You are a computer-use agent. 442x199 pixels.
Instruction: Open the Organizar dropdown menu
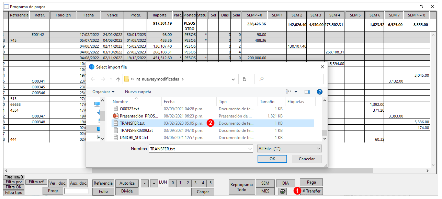(103, 92)
